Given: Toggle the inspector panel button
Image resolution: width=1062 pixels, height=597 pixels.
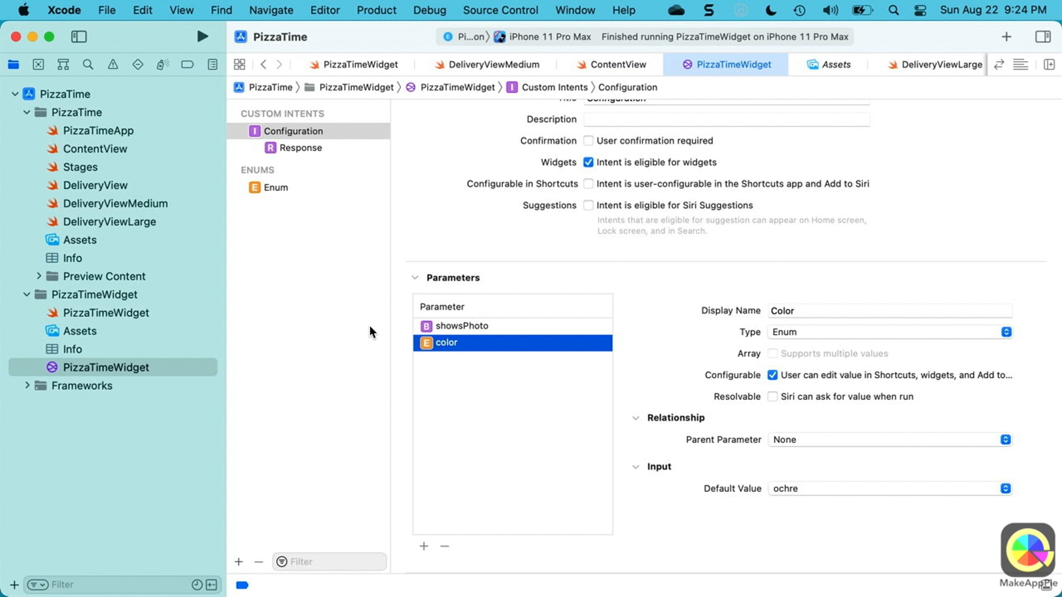Looking at the screenshot, I should [x=1043, y=37].
